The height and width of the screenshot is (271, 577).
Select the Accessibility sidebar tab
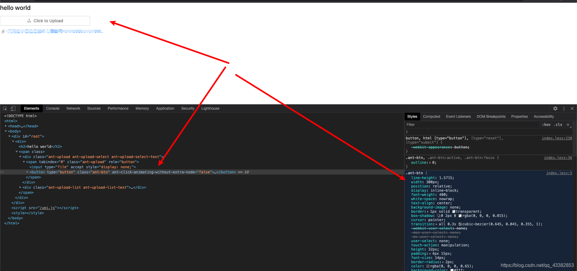pos(544,117)
